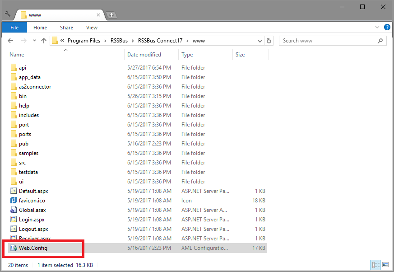Click the 18 KB size of favicon.ico
This screenshot has height=272, width=394.
(259, 201)
